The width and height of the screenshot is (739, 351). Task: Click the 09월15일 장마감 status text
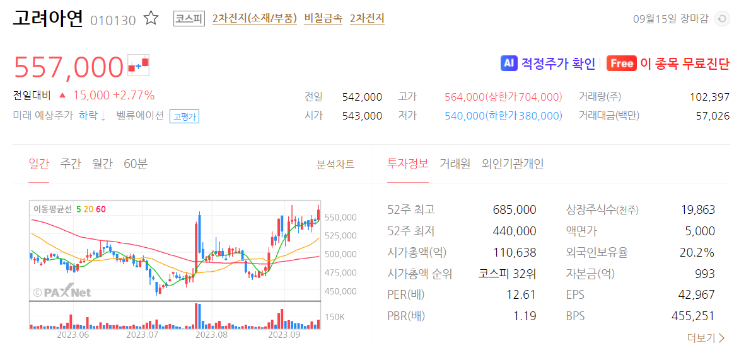pyautogui.click(x=671, y=19)
